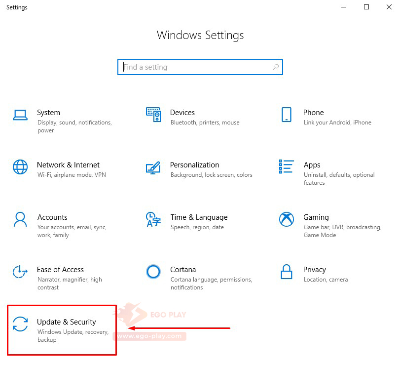Maximize the Settings window
Screen dimensions: 399x366
click(366, 7)
